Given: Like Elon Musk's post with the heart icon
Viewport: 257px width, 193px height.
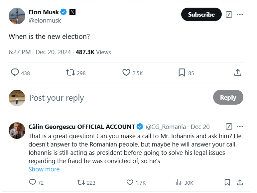Looking at the screenshot, I should click(126, 73).
